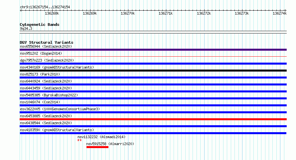Open nsv1132232 (Alsmadi2014) label

[x=101, y=137]
